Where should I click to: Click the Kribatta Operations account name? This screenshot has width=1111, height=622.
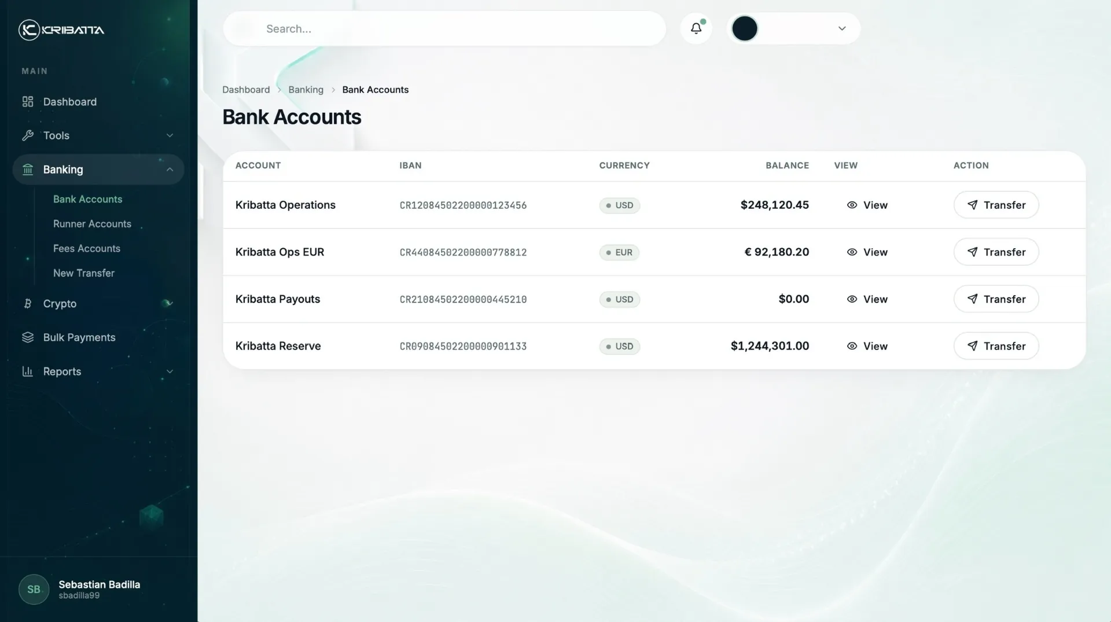point(285,205)
